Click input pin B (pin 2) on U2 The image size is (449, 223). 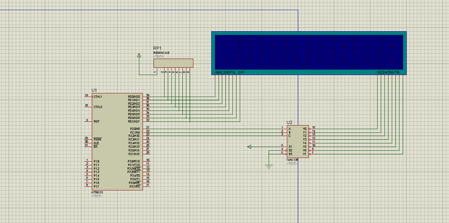pos(283,132)
